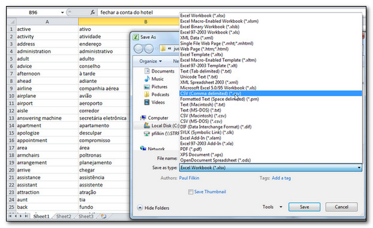This screenshot has width=373, height=228.
Task: Click the Back navigation arrow in Save As
Action: [139, 49]
